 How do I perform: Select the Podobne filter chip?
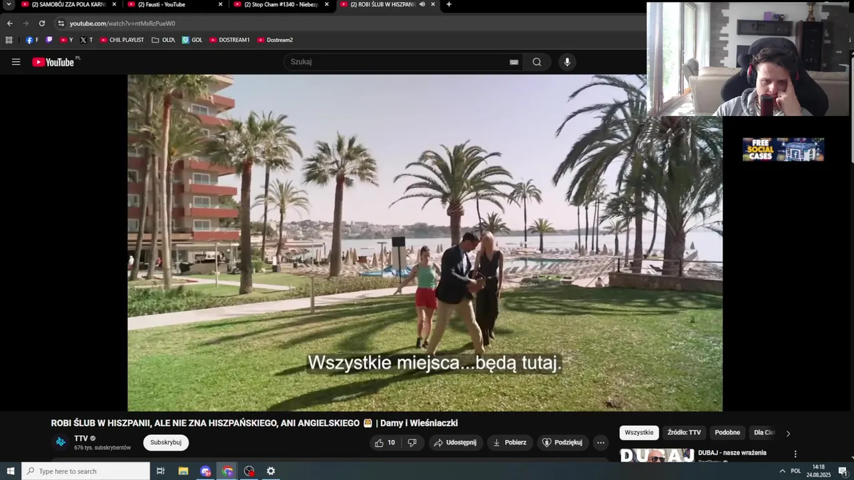[x=727, y=433]
